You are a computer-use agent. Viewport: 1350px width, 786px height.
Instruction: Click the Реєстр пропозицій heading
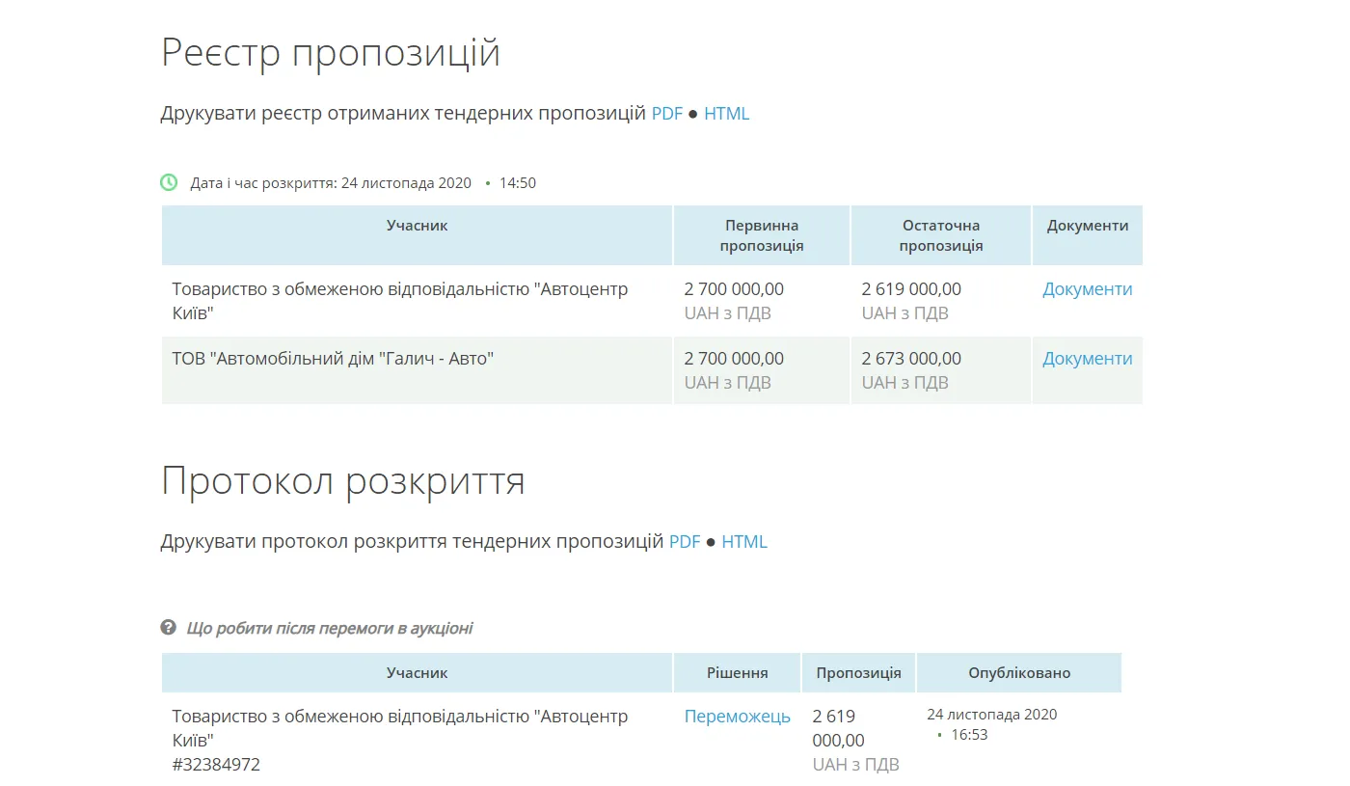coord(331,52)
